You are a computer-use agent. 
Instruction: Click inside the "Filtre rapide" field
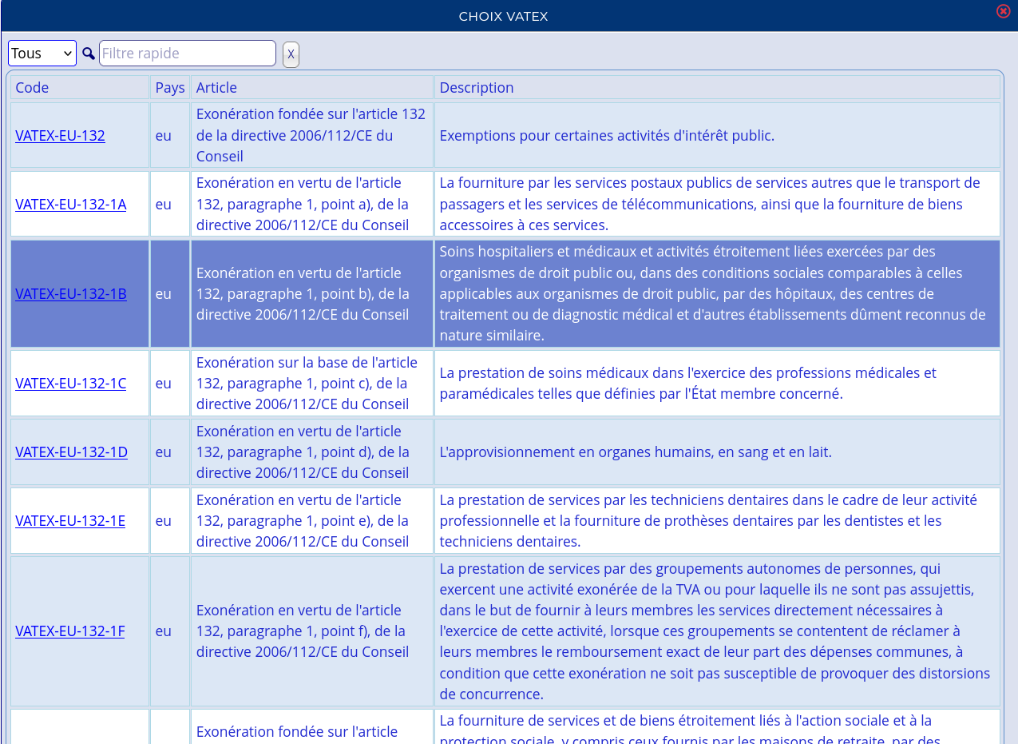point(188,53)
